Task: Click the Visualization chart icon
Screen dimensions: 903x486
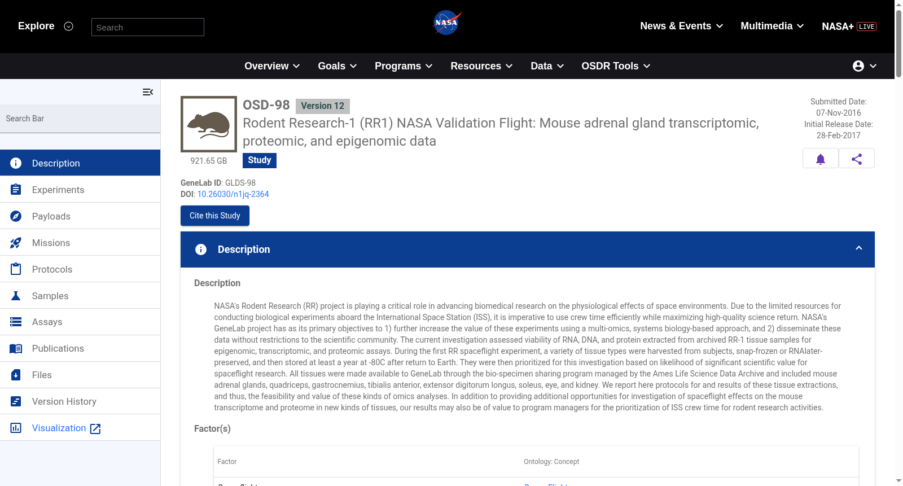Action: click(x=16, y=428)
